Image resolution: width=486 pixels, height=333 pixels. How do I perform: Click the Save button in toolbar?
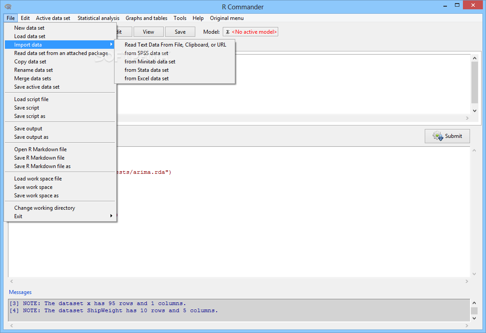click(180, 32)
